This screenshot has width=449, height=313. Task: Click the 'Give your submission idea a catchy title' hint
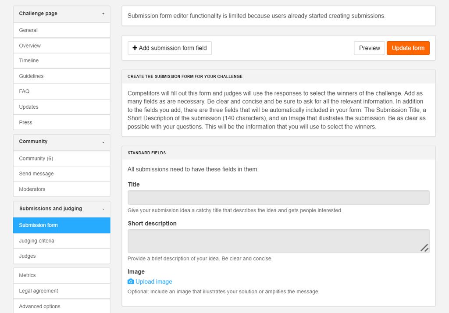[235, 210]
